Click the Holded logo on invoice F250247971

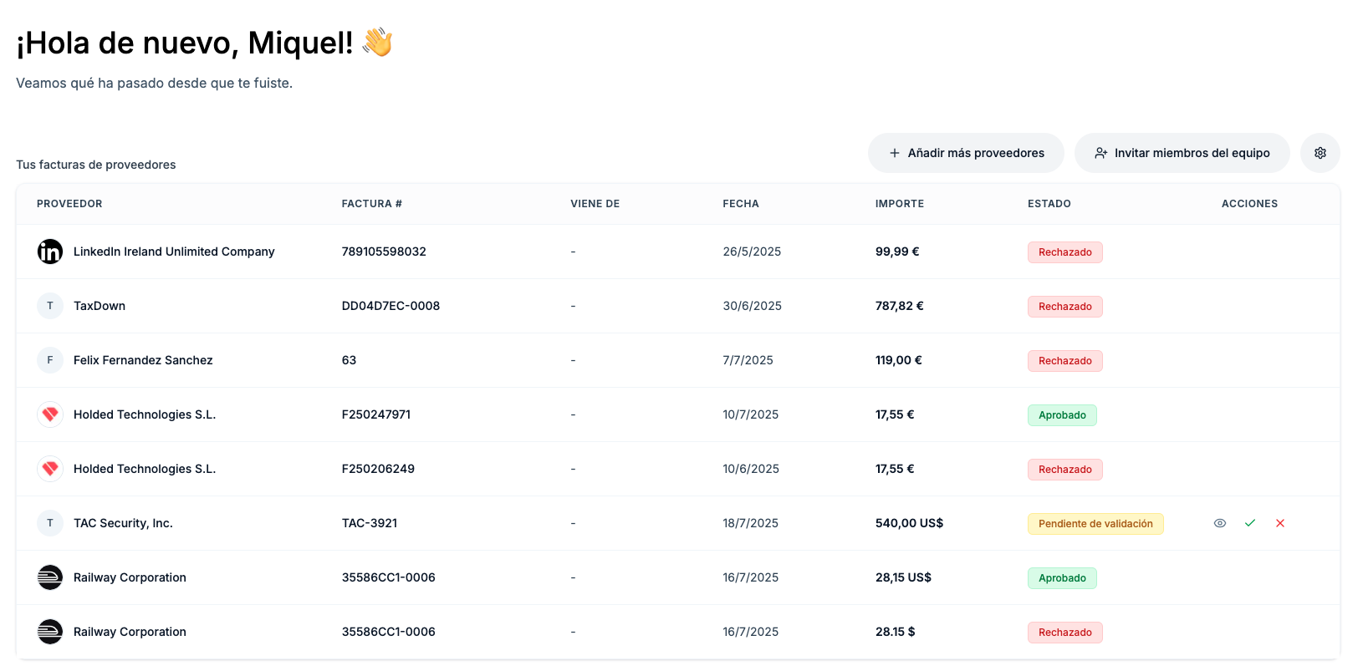tap(50, 414)
